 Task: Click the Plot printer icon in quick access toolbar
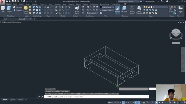pos(24,1)
